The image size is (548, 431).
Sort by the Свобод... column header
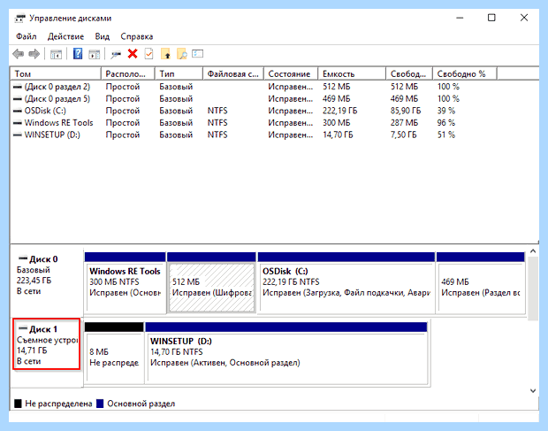tap(409, 73)
